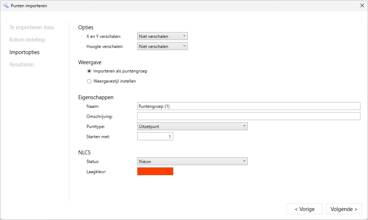The image size is (368, 220).
Task: Open the Punttype dropdown showing Uitzetpunt
Action: coord(192,126)
